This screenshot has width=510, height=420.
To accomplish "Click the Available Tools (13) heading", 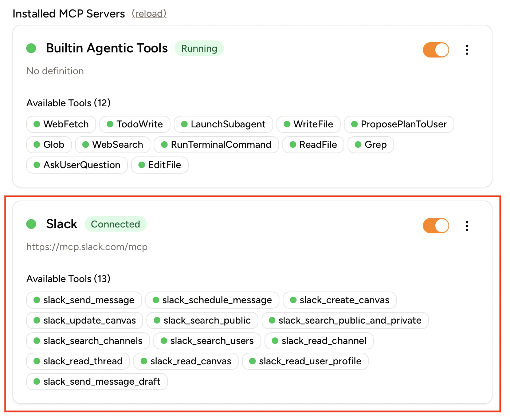I will (x=68, y=279).
